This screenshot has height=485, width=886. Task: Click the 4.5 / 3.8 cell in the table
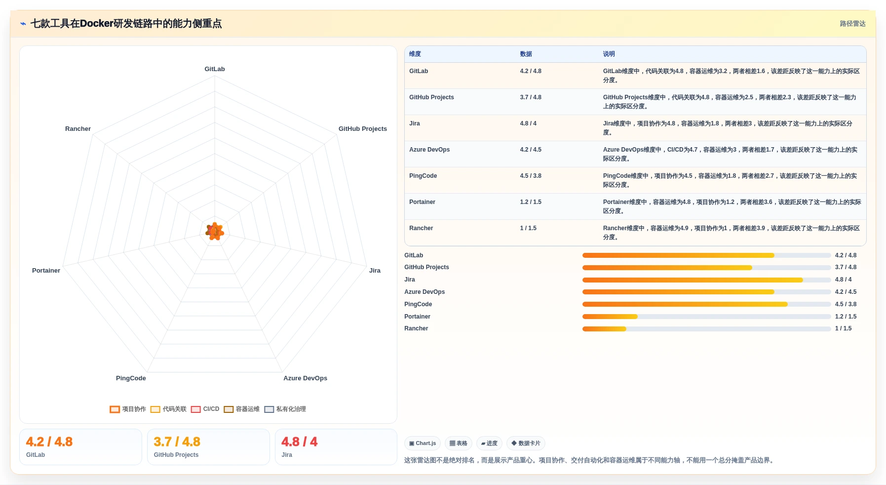(531, 176)
